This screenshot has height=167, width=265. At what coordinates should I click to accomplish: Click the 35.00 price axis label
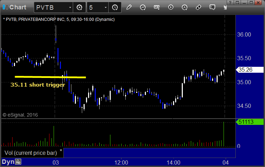(x=244, y=82)
